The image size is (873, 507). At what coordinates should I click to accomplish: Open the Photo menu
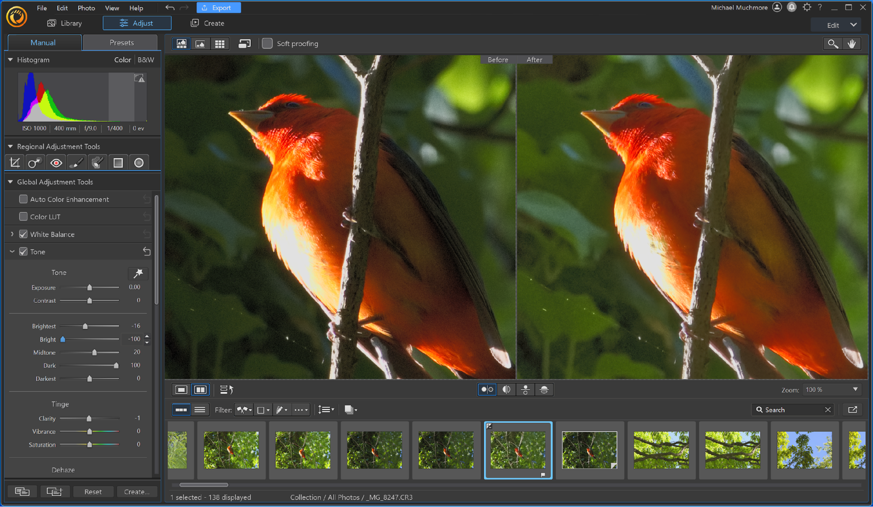click(86, 8)
